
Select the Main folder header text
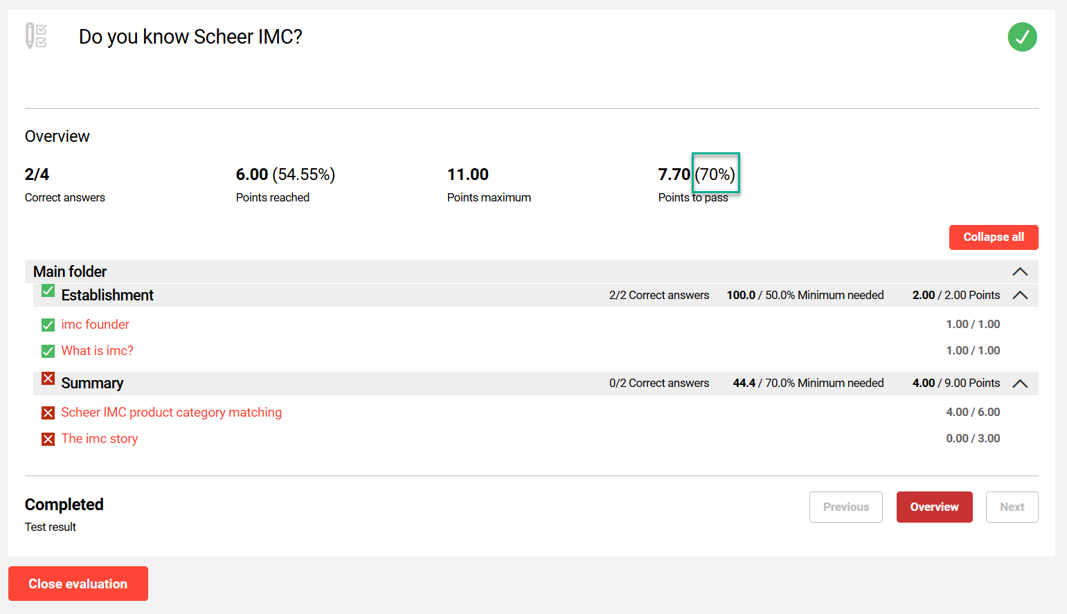pos(70,271)
